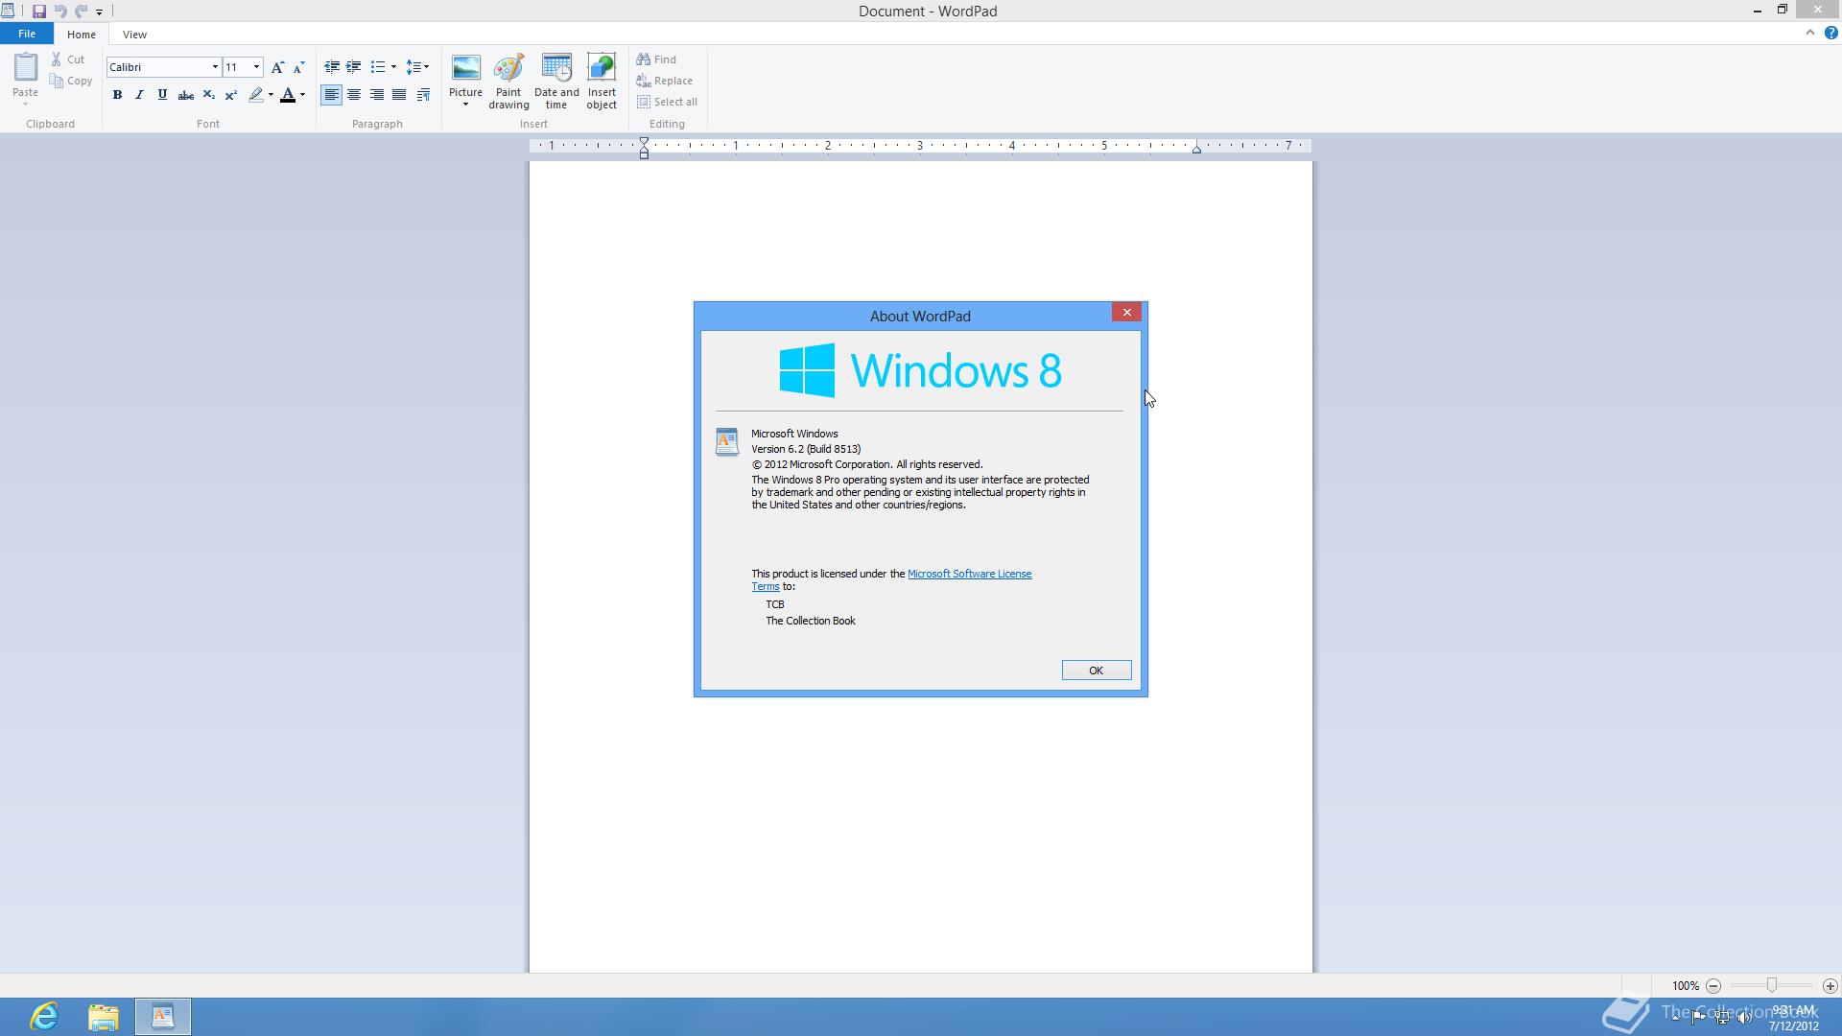Click the zoom in plus button

click(1830, 986)
